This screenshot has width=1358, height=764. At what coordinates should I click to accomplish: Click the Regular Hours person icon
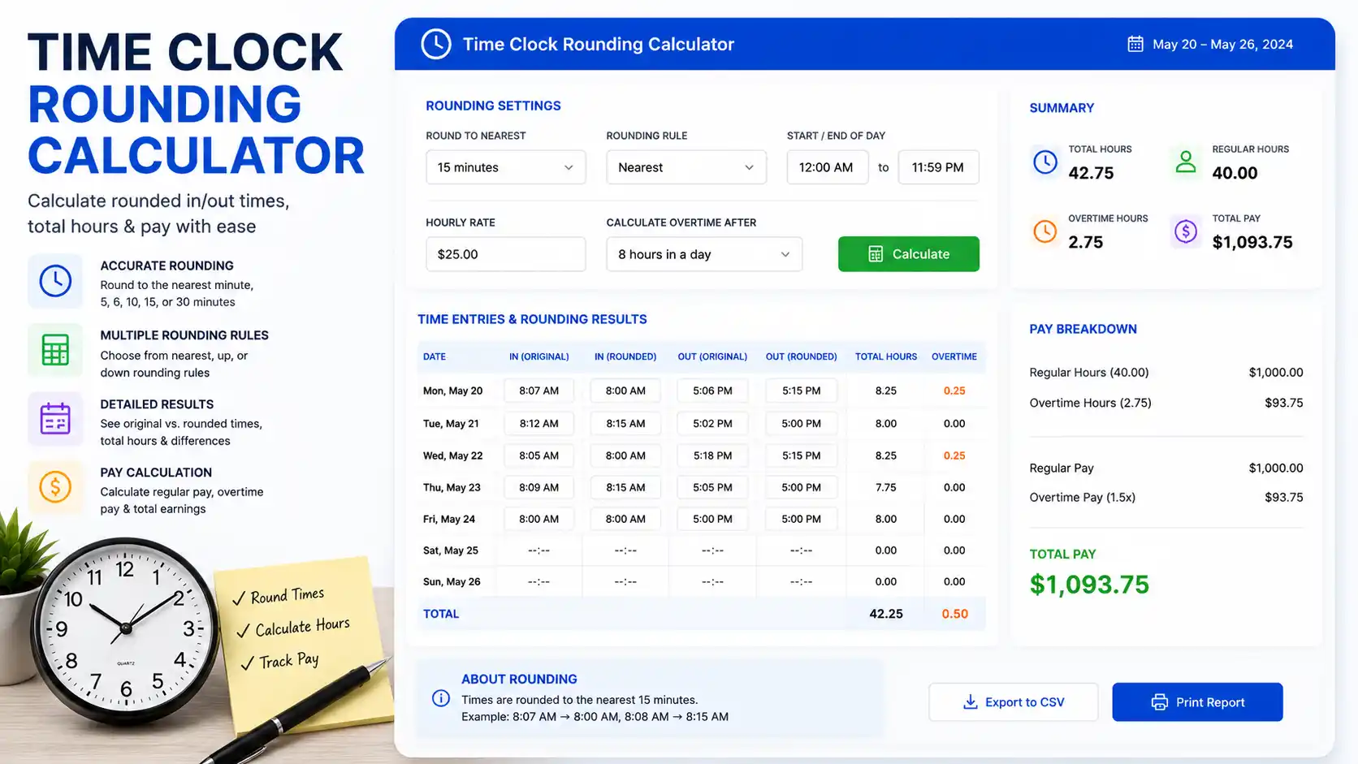click(x=1186, y=162)
